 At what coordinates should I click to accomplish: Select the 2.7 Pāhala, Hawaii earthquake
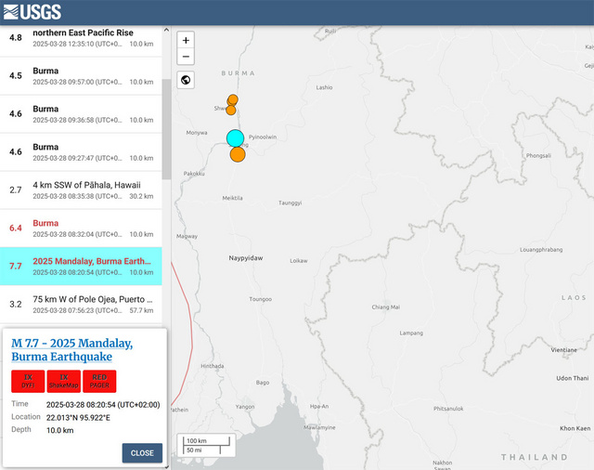click(x=81, y=190)
